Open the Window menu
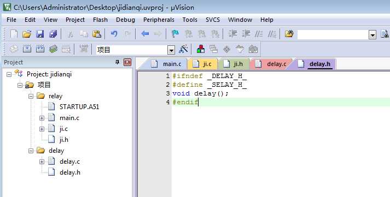This screenshot has height=197, width=390. point(240,20)
